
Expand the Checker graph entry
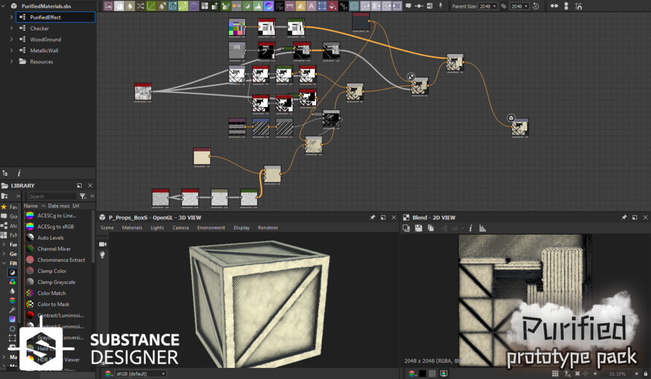pyautogui.click(x=11, y=28)
